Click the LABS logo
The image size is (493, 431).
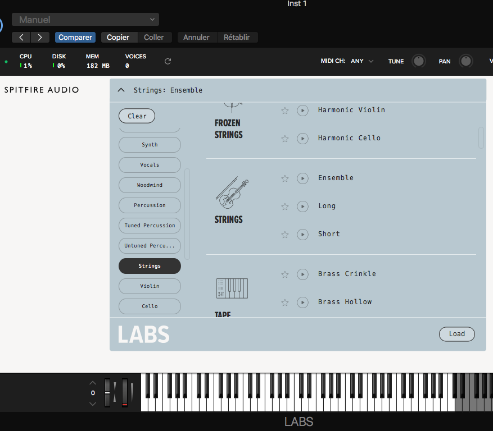point(142,334)
